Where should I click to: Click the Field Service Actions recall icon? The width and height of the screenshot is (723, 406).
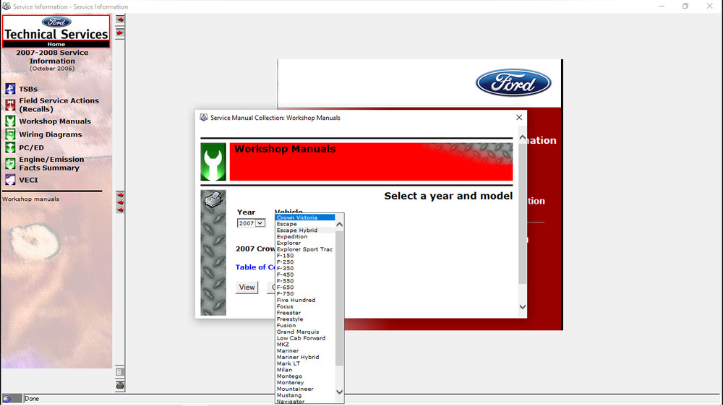10,105
